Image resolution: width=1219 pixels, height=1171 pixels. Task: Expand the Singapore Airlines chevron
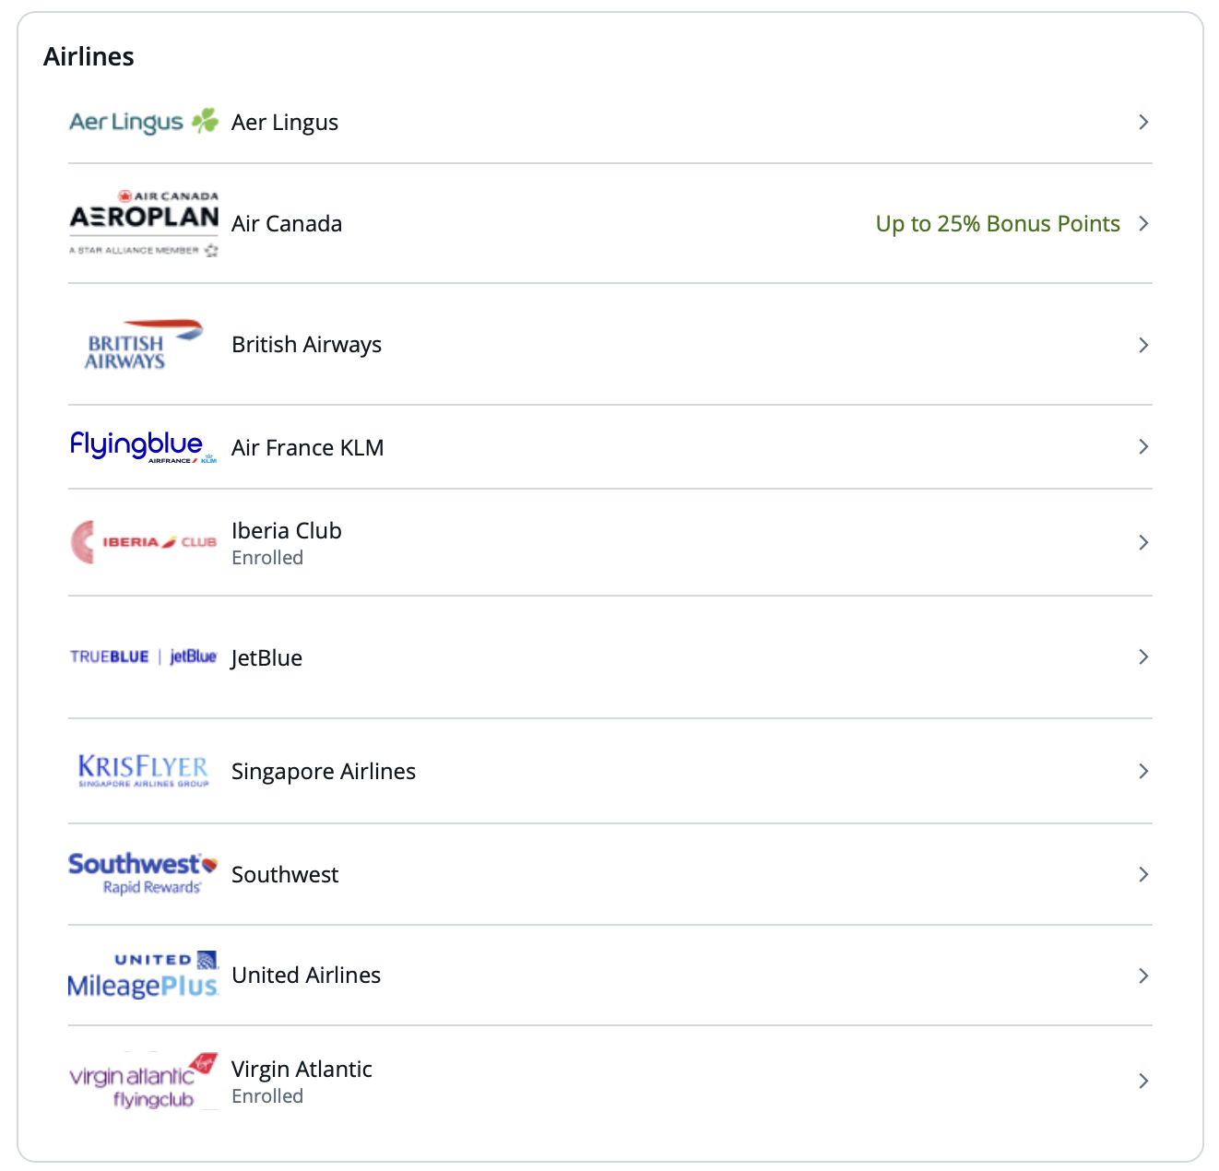coord(1143,771)
